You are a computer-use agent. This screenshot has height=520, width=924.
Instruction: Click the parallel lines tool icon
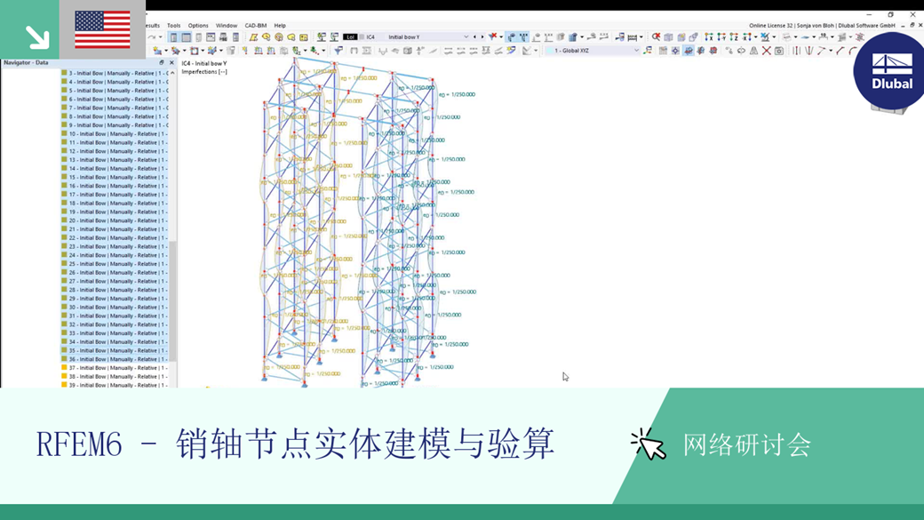796,51
